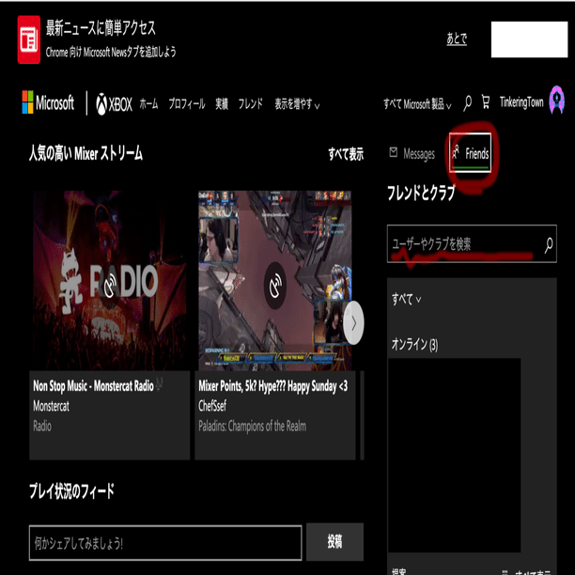The image size is (575, 575).
Task: Click the white button beside あとで
Action: pos(529,39)
